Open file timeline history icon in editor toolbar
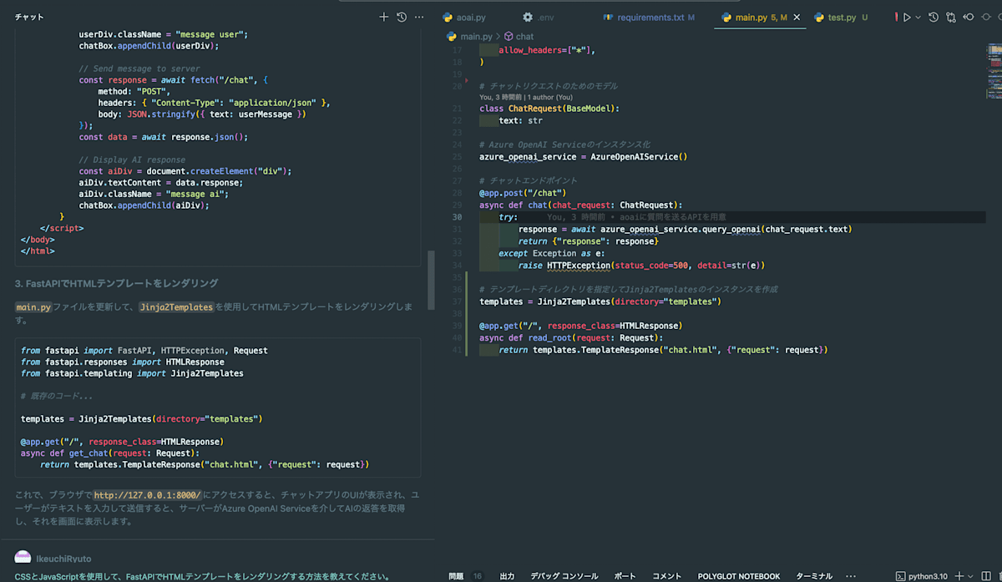This screenshot has width=1002, height=582. tap(934, 17)
